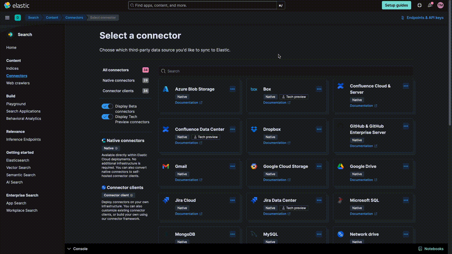
Task: Disable the Display Beta connectors toggle
Action: pyautogui.click(x=107, y=106)
